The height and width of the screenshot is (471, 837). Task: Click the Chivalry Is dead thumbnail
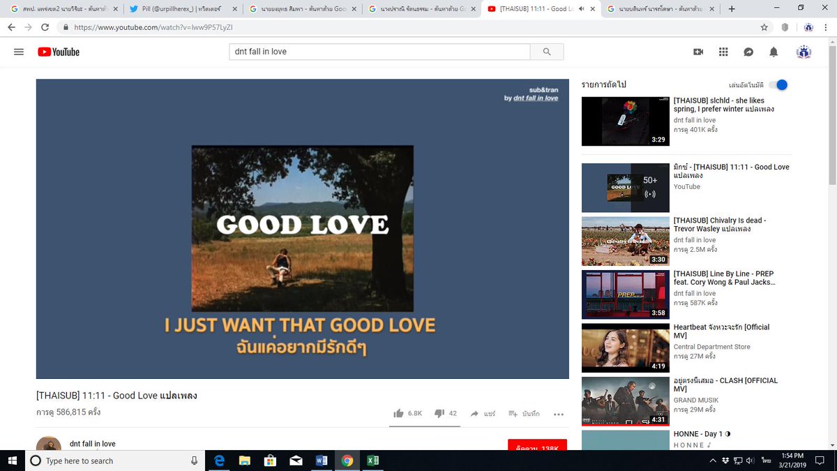pyautogui.click(x=626, y=241)
